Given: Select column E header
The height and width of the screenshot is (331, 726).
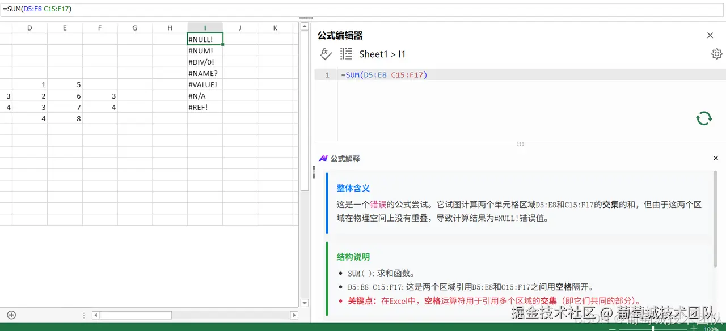Looking at the screenshot, I should click(65, 28).
